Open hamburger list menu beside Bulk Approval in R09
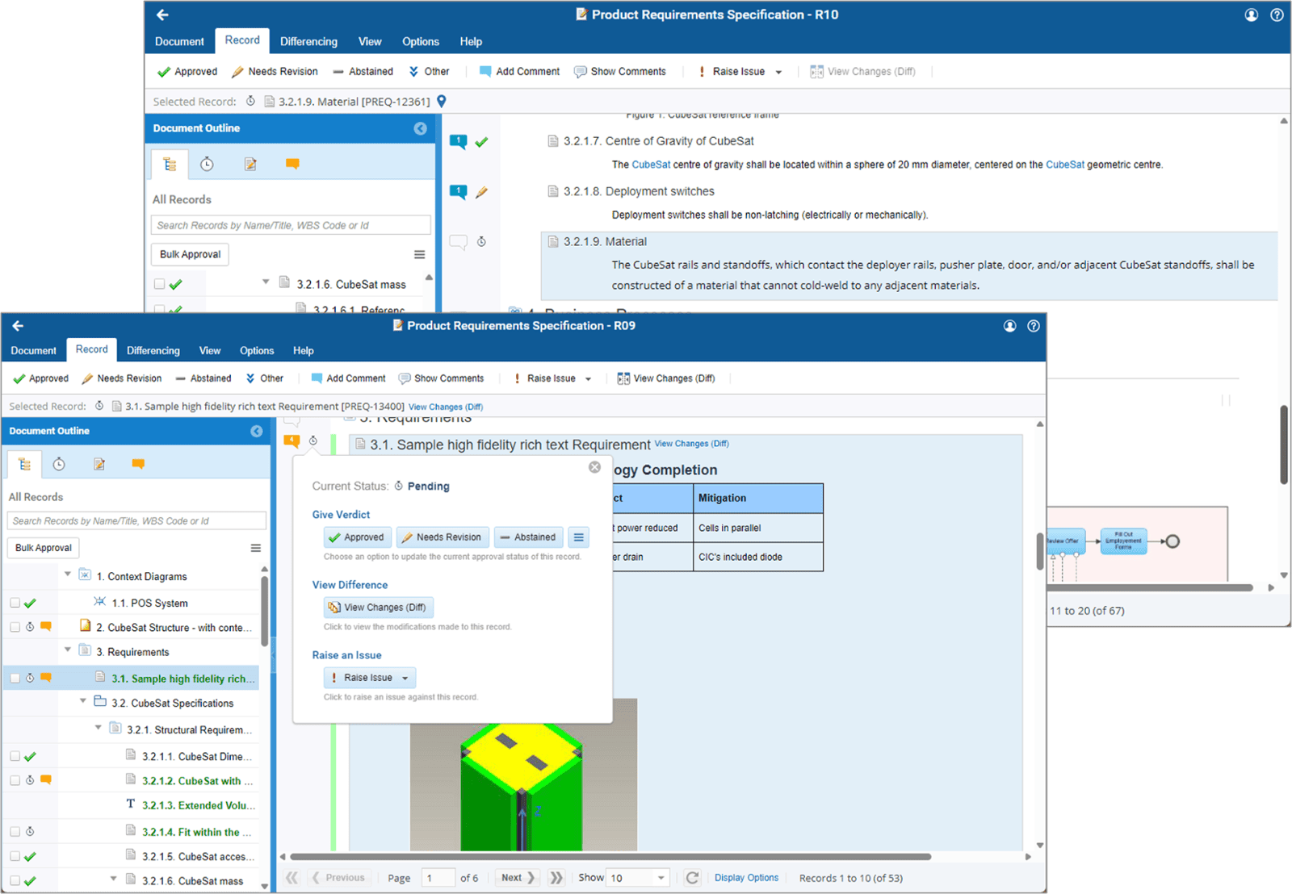The width and height of the screenshot is (1292, 894). 255,548
